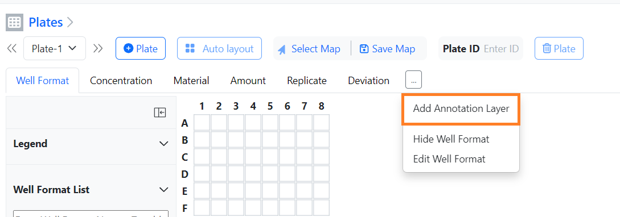The height and width of the screenshot is (217, 620).
Task: Collapse the side panel icon
Action: [160, 112]
